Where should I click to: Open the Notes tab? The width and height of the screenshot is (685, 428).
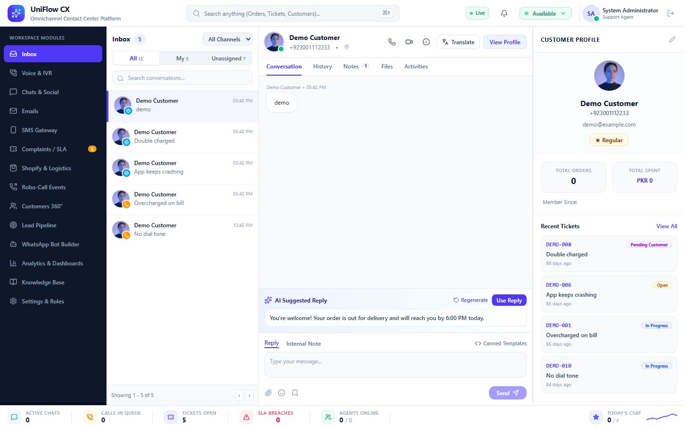pos(356,67)
